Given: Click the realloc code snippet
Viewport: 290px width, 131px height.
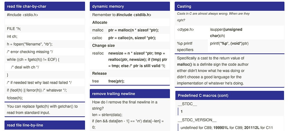Looking at the screenshot, I should point(138,60).
